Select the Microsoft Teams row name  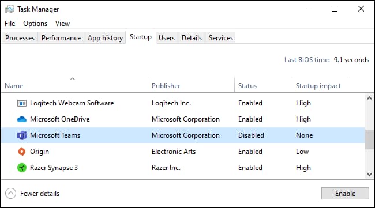click(55, 135)
